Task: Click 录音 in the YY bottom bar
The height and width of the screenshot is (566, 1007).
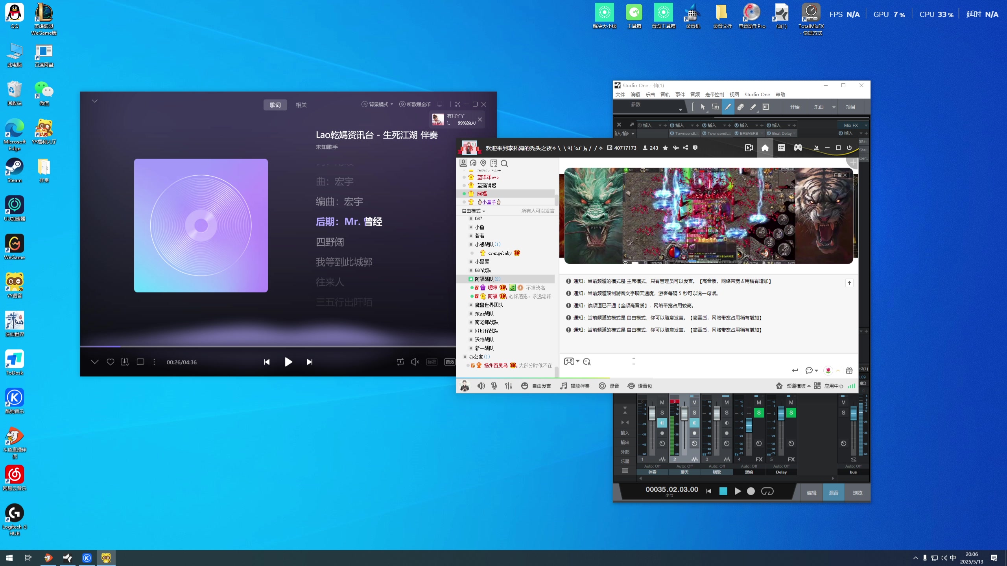Action: pyautogui.click(x=609, y=386)
